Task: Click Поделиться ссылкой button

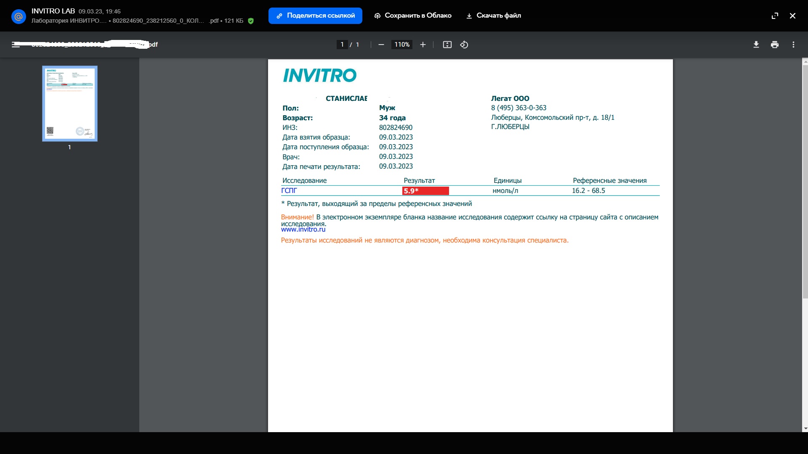Action: 315,16
